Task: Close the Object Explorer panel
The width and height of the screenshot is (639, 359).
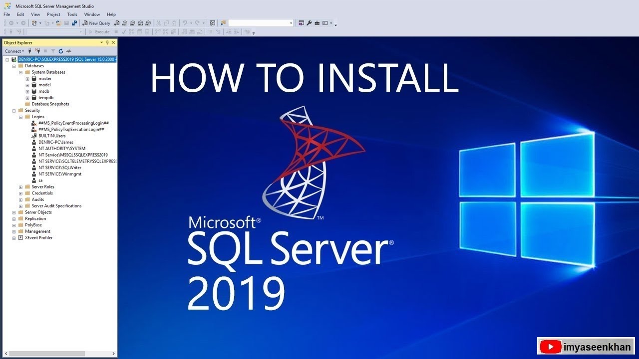Action: click(113, 43)
